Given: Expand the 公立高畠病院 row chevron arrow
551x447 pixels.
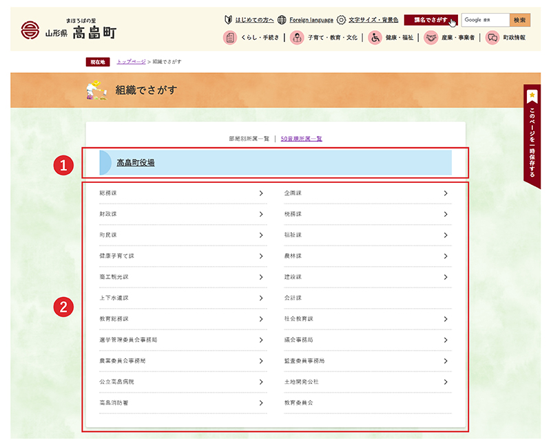Looking at the screenshot, I should pyautogui.click(x=261, y=382).
